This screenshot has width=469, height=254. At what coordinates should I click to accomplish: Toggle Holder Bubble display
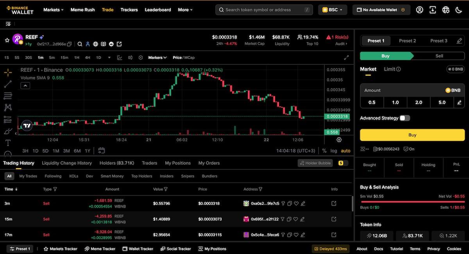tap(315, 163)
